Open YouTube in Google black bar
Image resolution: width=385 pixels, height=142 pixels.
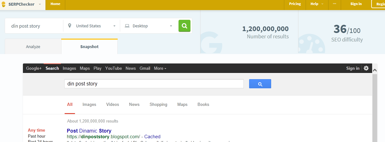114,68
